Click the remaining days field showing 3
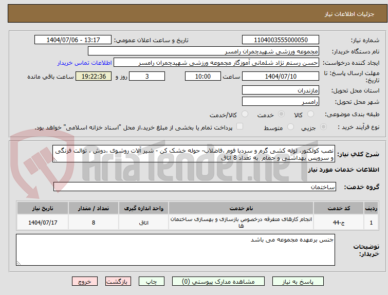The width and height of the screenshot is (388, 295). tap(147, 76)
